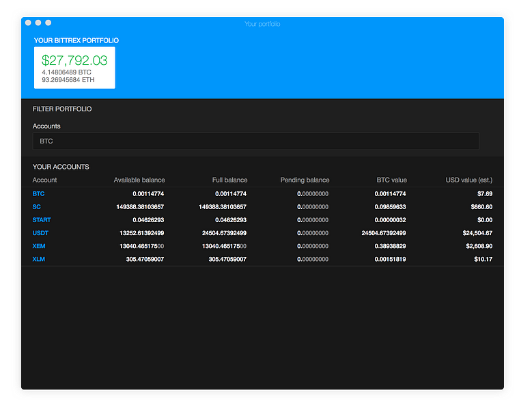Click the 93.26945684 ETH total text
Viewport: 519px width, 410px height.
tap(68, 79)
